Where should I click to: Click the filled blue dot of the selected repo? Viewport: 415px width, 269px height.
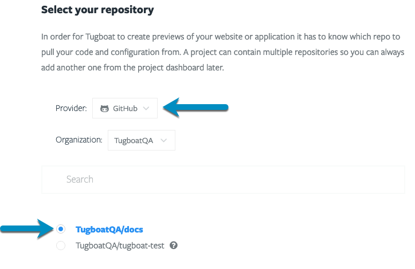[61, 229]
